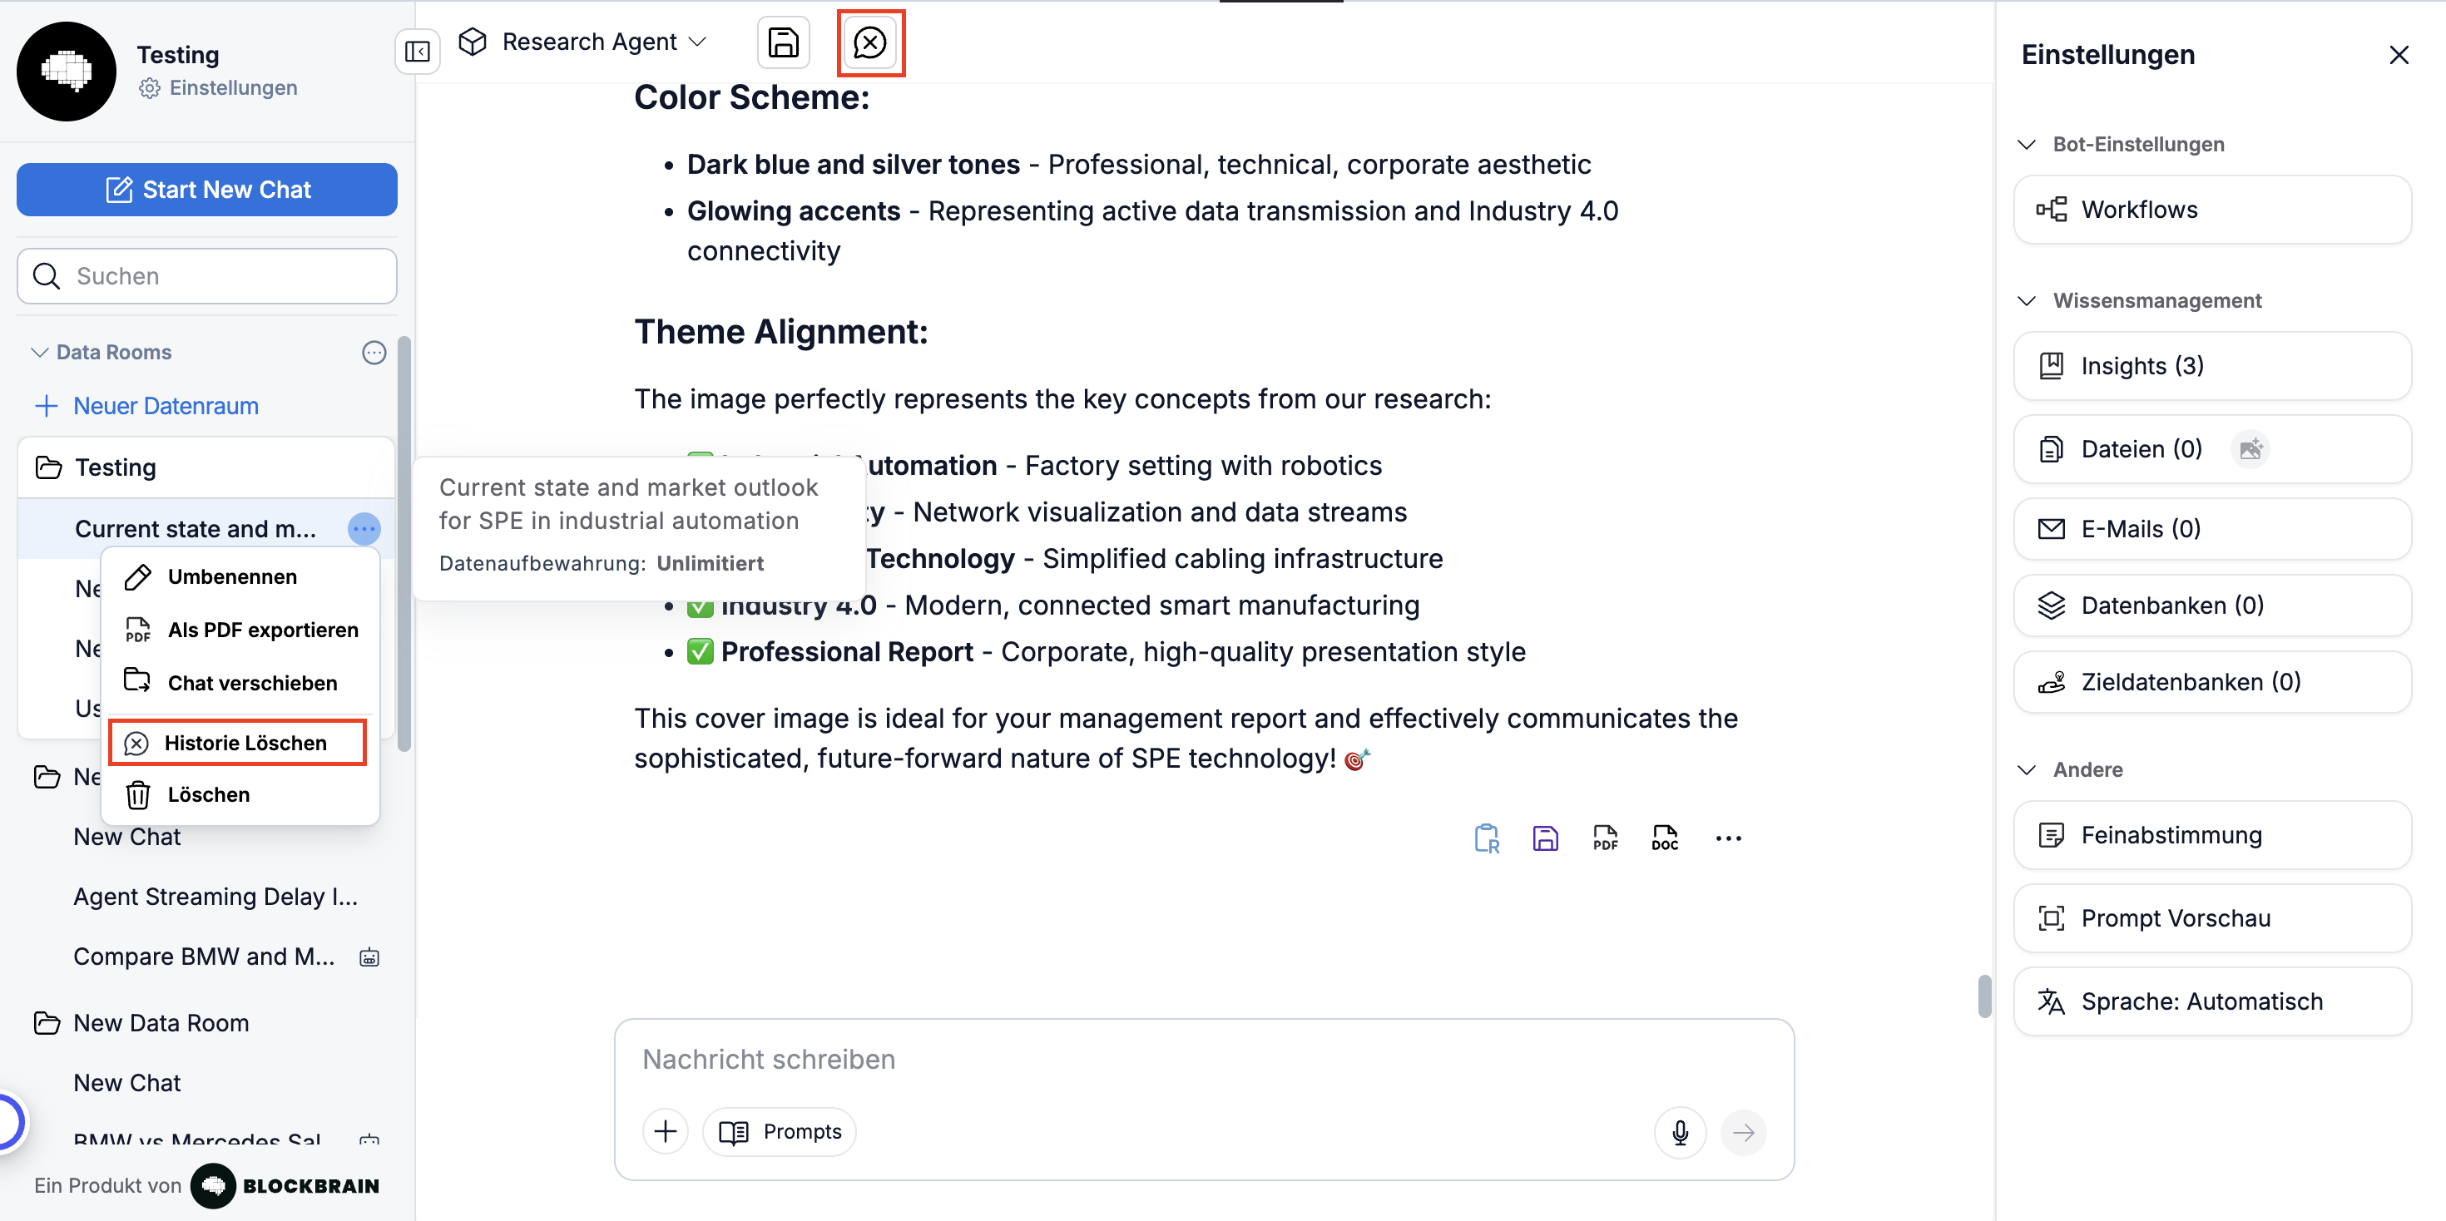Toggle the sidebar collapse icon
Image resolution: width=2446 pixels, height=1221 pixels.
[417, 52]
